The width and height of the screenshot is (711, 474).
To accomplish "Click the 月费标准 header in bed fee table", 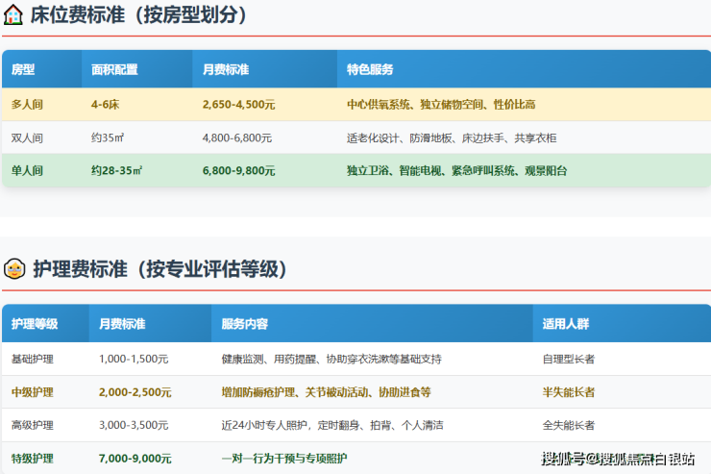I will [226, 70].
